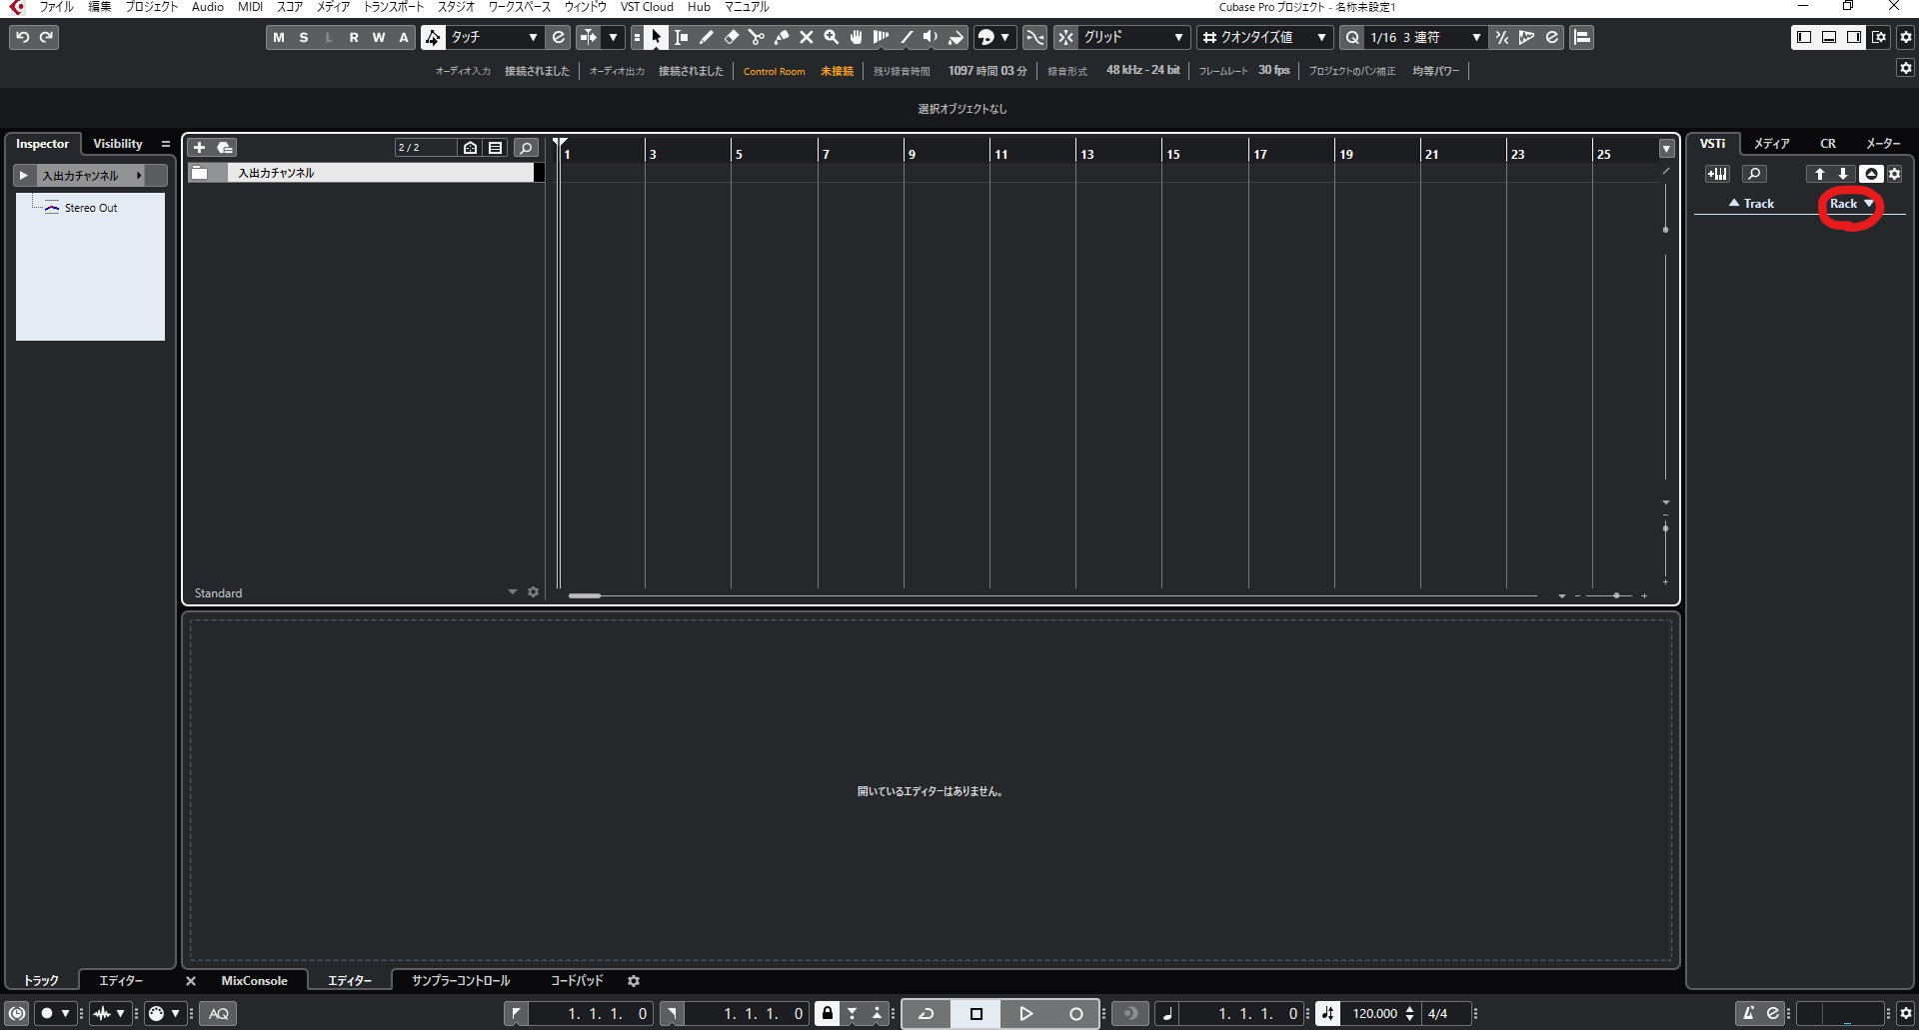Click the Find Instruments magnifier in VSTi panel
The height and width of the screenshot is (1030, 1919).
point(1754,174)
